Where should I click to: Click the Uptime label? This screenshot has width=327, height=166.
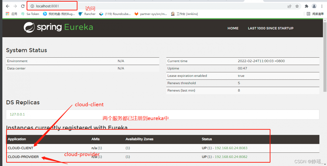coord(173,68)
